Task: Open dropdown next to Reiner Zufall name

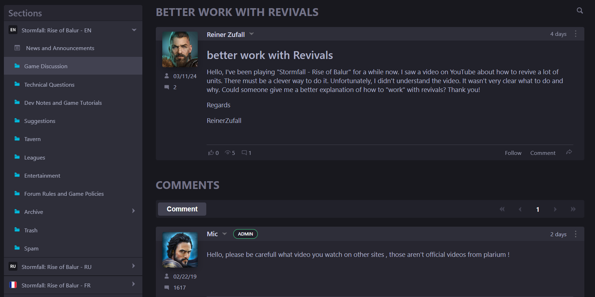Action: tap(252, 34)
